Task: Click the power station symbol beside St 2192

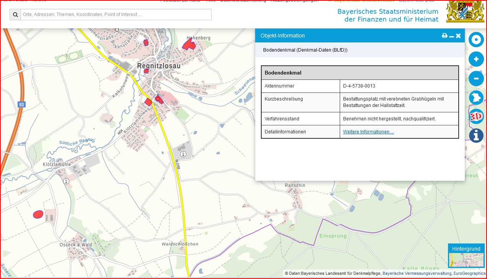Action: pyautogui.click(x=184, y=154)
